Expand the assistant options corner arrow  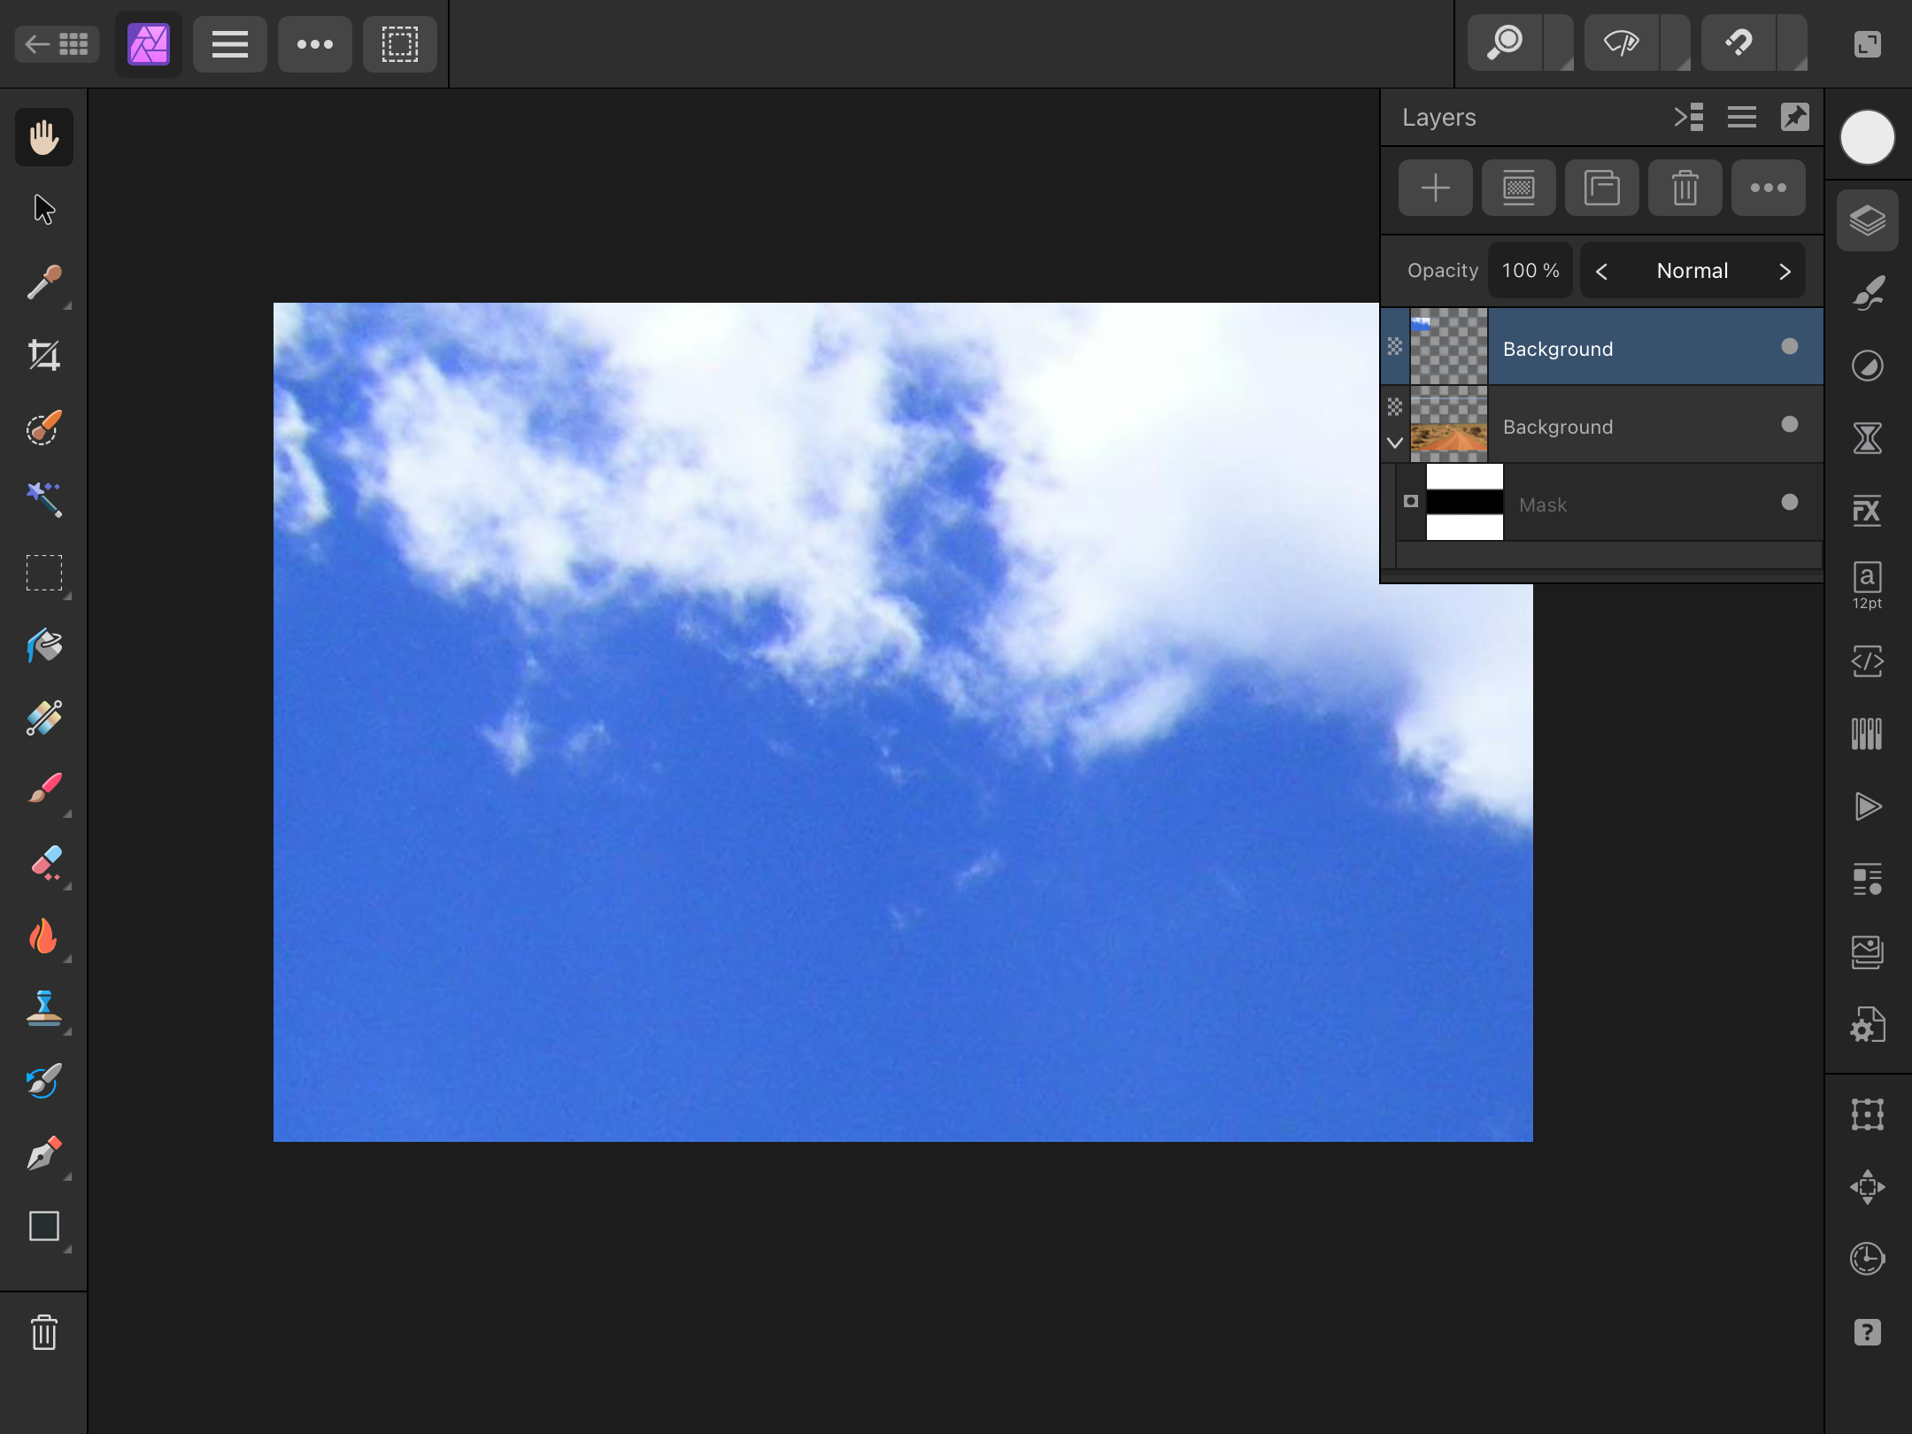point(1676,42)
